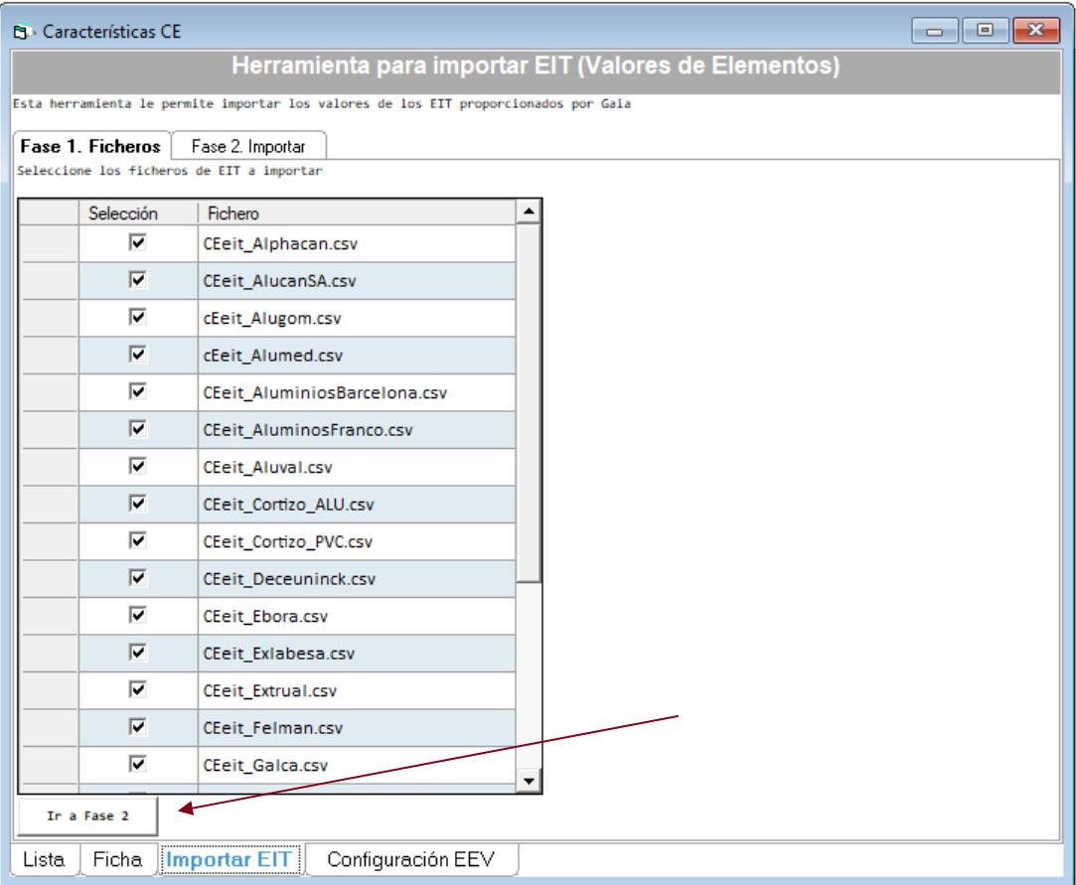Toggle the CEeit_Deceuninck.csv checkbox
This screenshot has width=1076, height=885.
coord(138,578)
